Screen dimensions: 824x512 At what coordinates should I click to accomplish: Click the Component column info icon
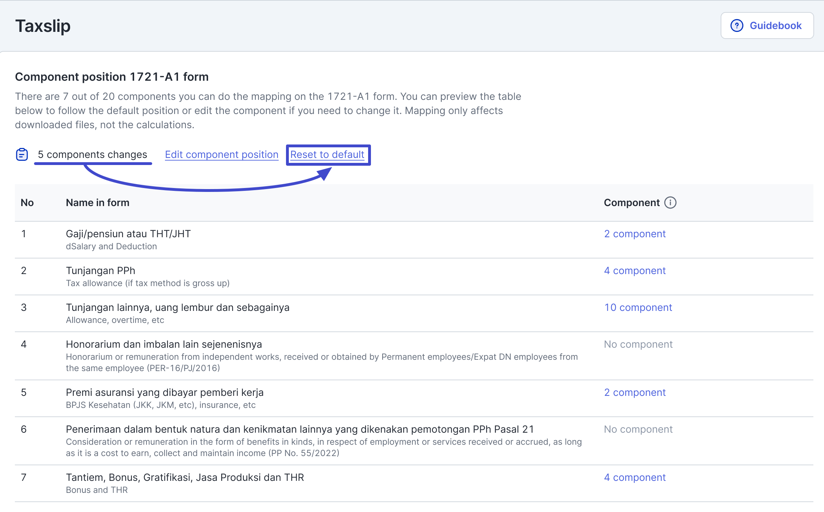670,203
